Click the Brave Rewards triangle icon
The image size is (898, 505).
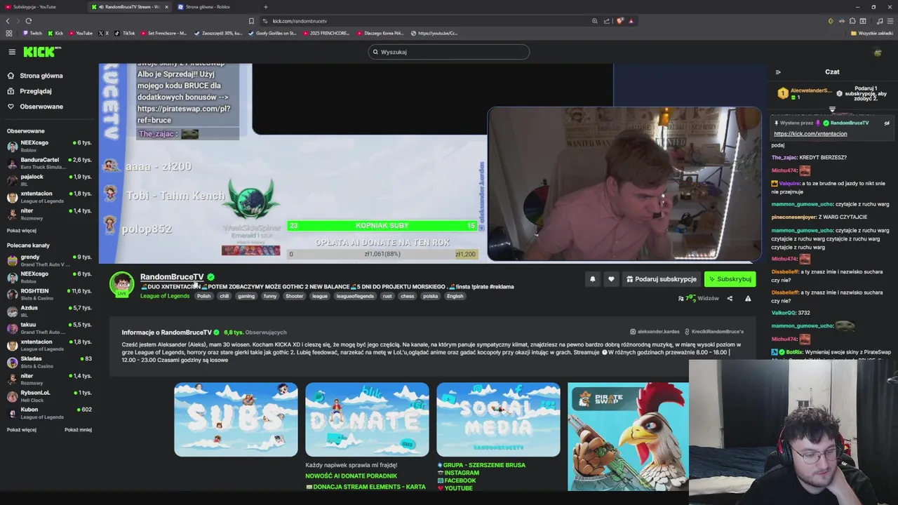631,21
